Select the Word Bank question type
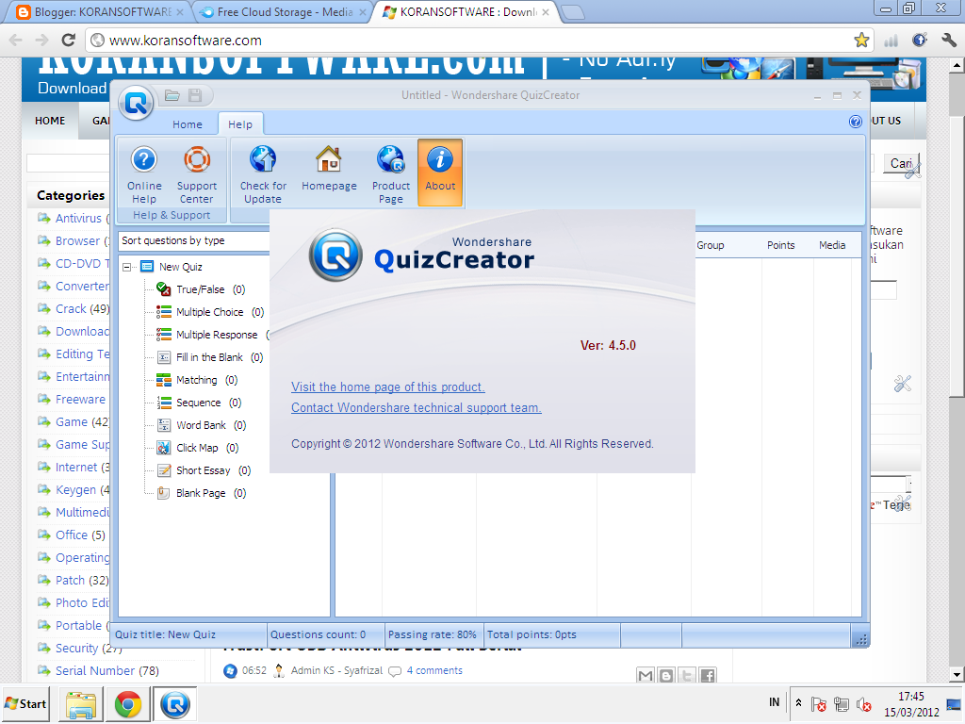The width and height of the screenshot is (965, 724). point(201,425)
